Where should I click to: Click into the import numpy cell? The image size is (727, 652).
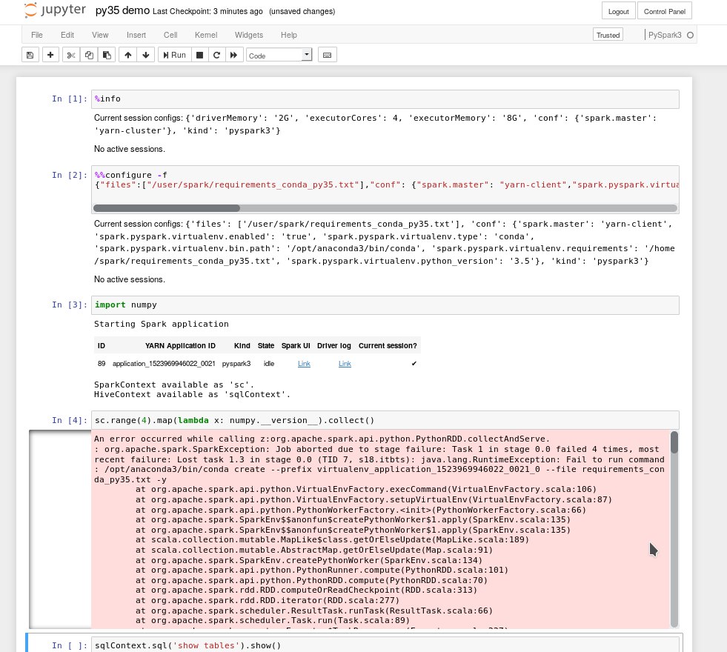(x=385, y=305)
